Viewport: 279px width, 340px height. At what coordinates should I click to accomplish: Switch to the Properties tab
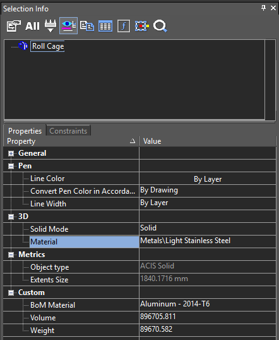pyautogui.click(x=25, y=131)
